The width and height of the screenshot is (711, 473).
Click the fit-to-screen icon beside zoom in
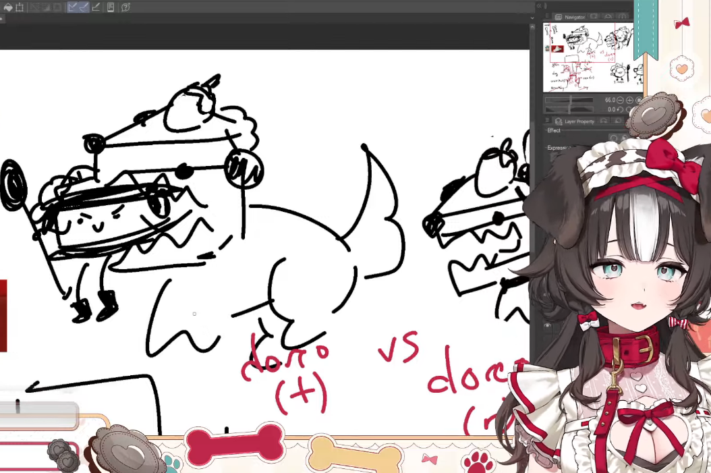click(x=638, y=100)
